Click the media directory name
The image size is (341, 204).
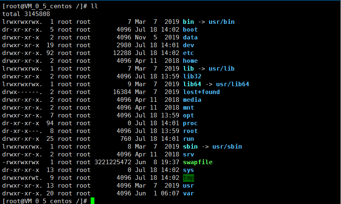click(x=192, y=100)
